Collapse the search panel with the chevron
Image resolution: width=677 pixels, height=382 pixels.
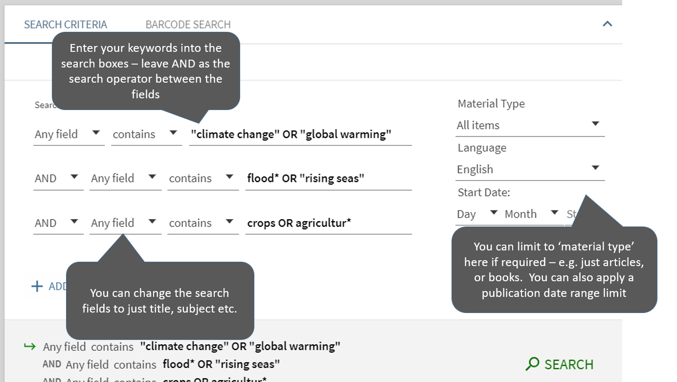[x=607, y=24]
